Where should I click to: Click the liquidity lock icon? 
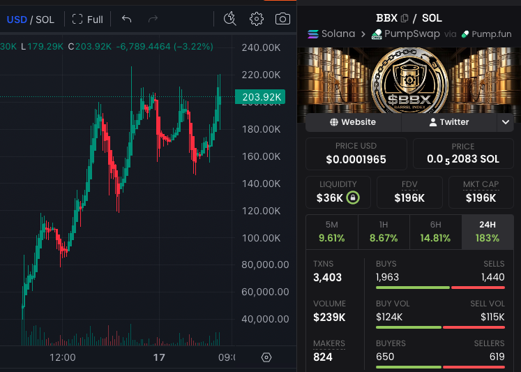pyautogui.click(x=353, y=198)
